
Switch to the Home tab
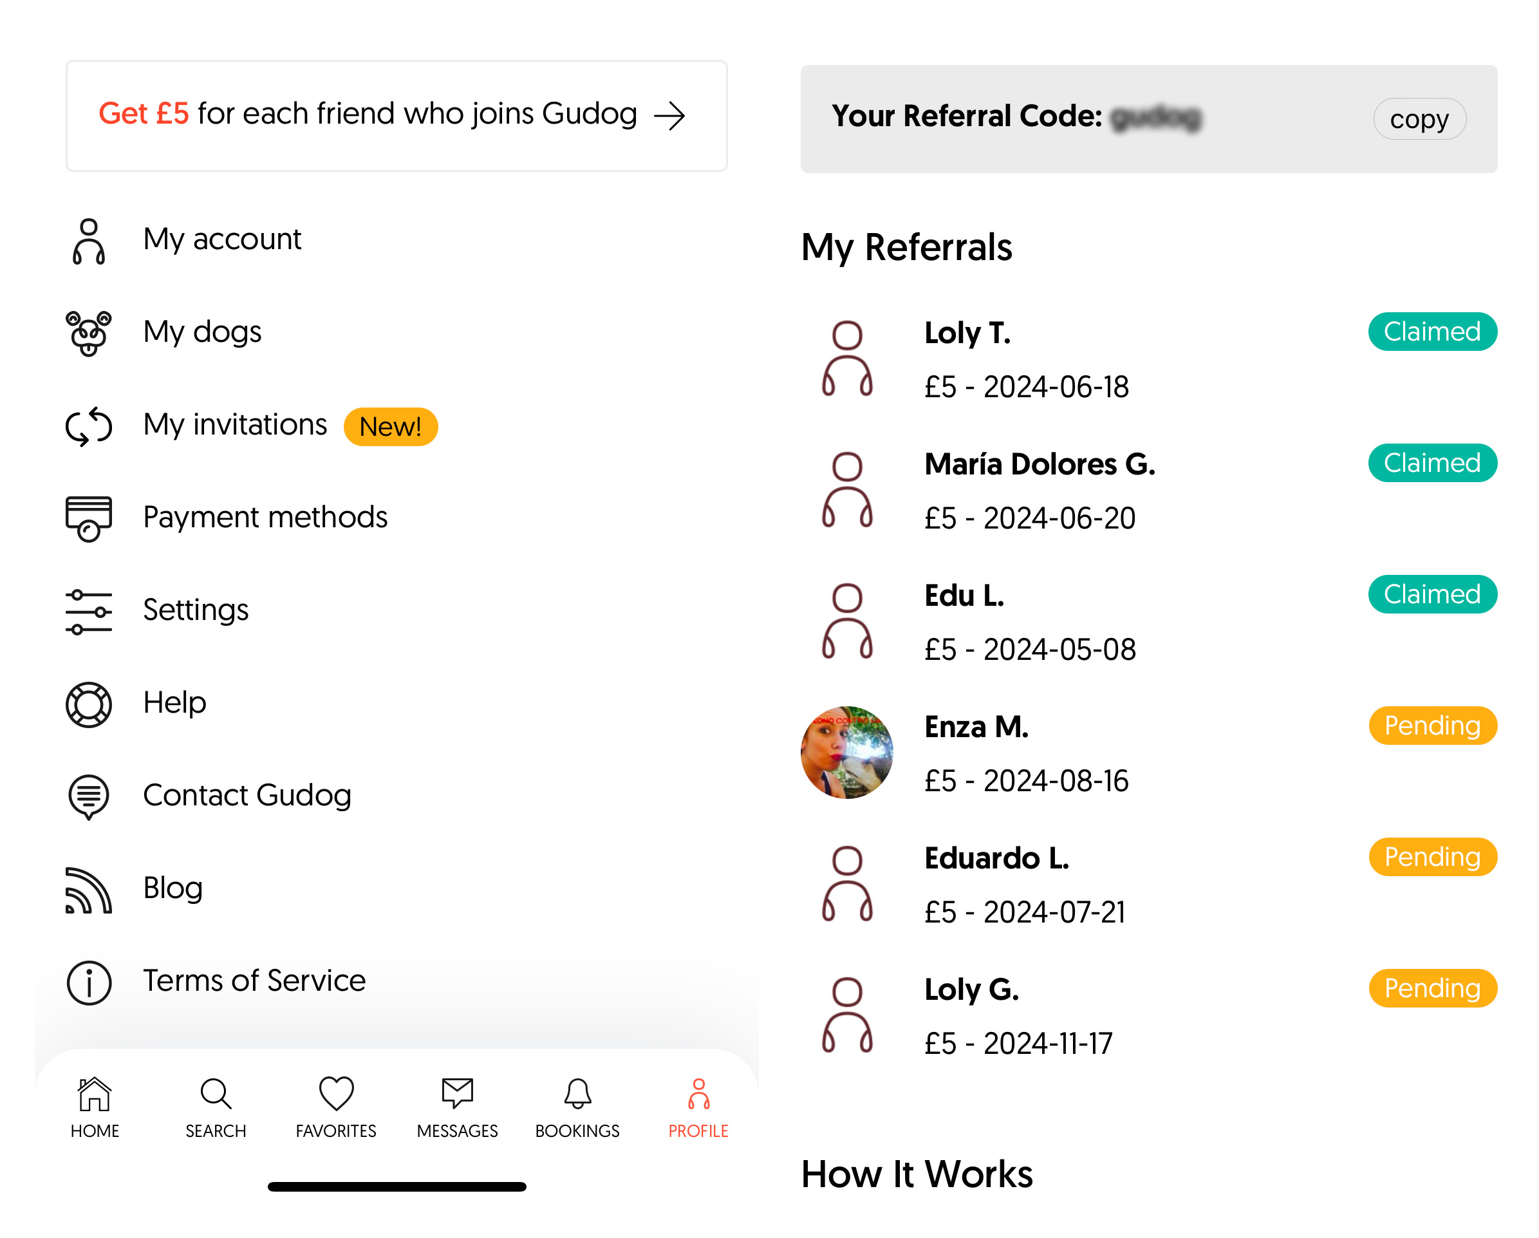click(94, 1103)
